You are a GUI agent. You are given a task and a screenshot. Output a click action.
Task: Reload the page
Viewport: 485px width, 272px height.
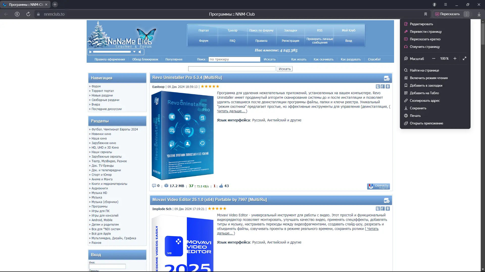[x=28, y=14]
